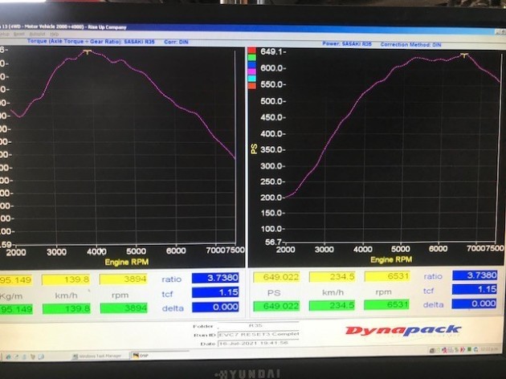
Task: Select the cyan trace color swatch
Action: click(252, 79)
